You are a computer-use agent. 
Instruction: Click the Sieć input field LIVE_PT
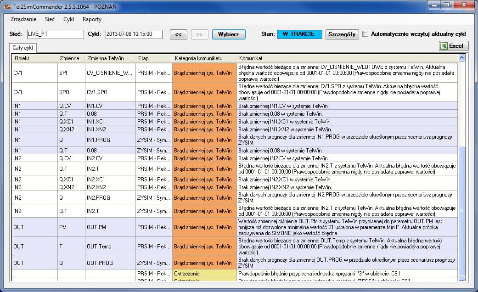(55, 34)
